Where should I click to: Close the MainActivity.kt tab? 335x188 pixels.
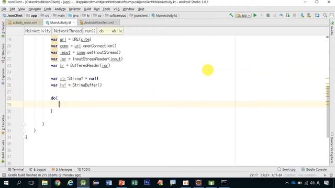coord(74,22)
